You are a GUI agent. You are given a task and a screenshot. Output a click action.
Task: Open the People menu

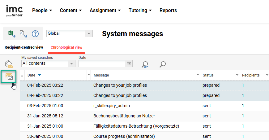click(x=42, y=11)
